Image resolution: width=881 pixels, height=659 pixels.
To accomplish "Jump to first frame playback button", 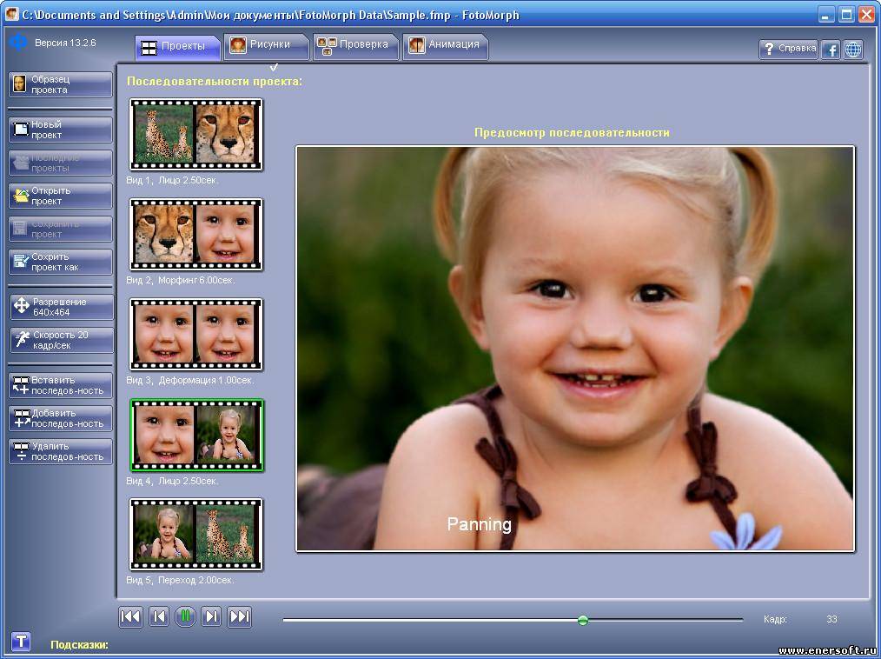I will tap(130, 617).
